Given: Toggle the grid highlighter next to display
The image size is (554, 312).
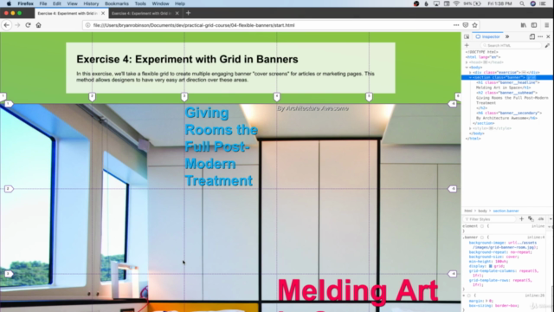Looking at the screenshot, I should [x=491, y=266].
